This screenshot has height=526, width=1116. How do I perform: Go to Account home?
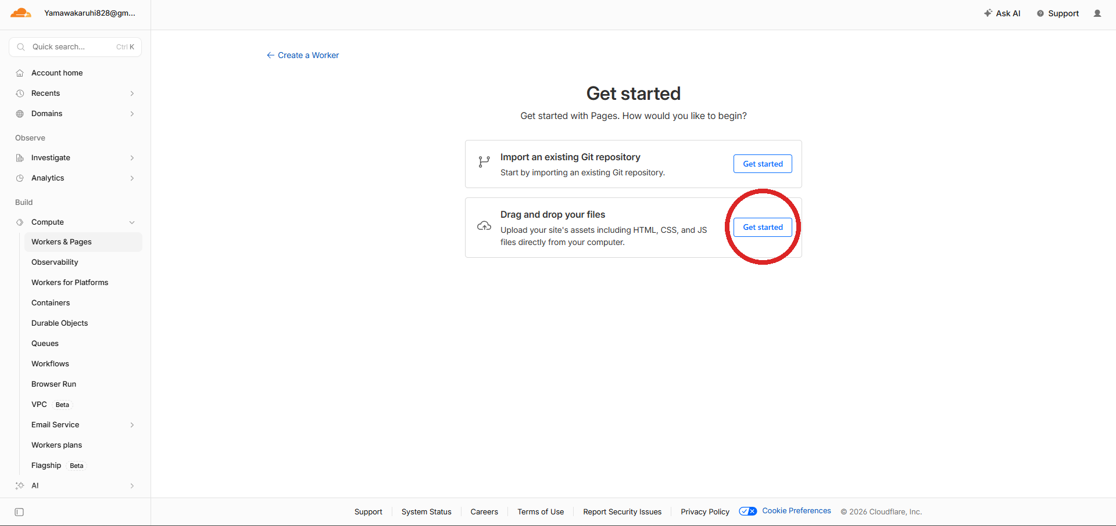pos(57,73)
